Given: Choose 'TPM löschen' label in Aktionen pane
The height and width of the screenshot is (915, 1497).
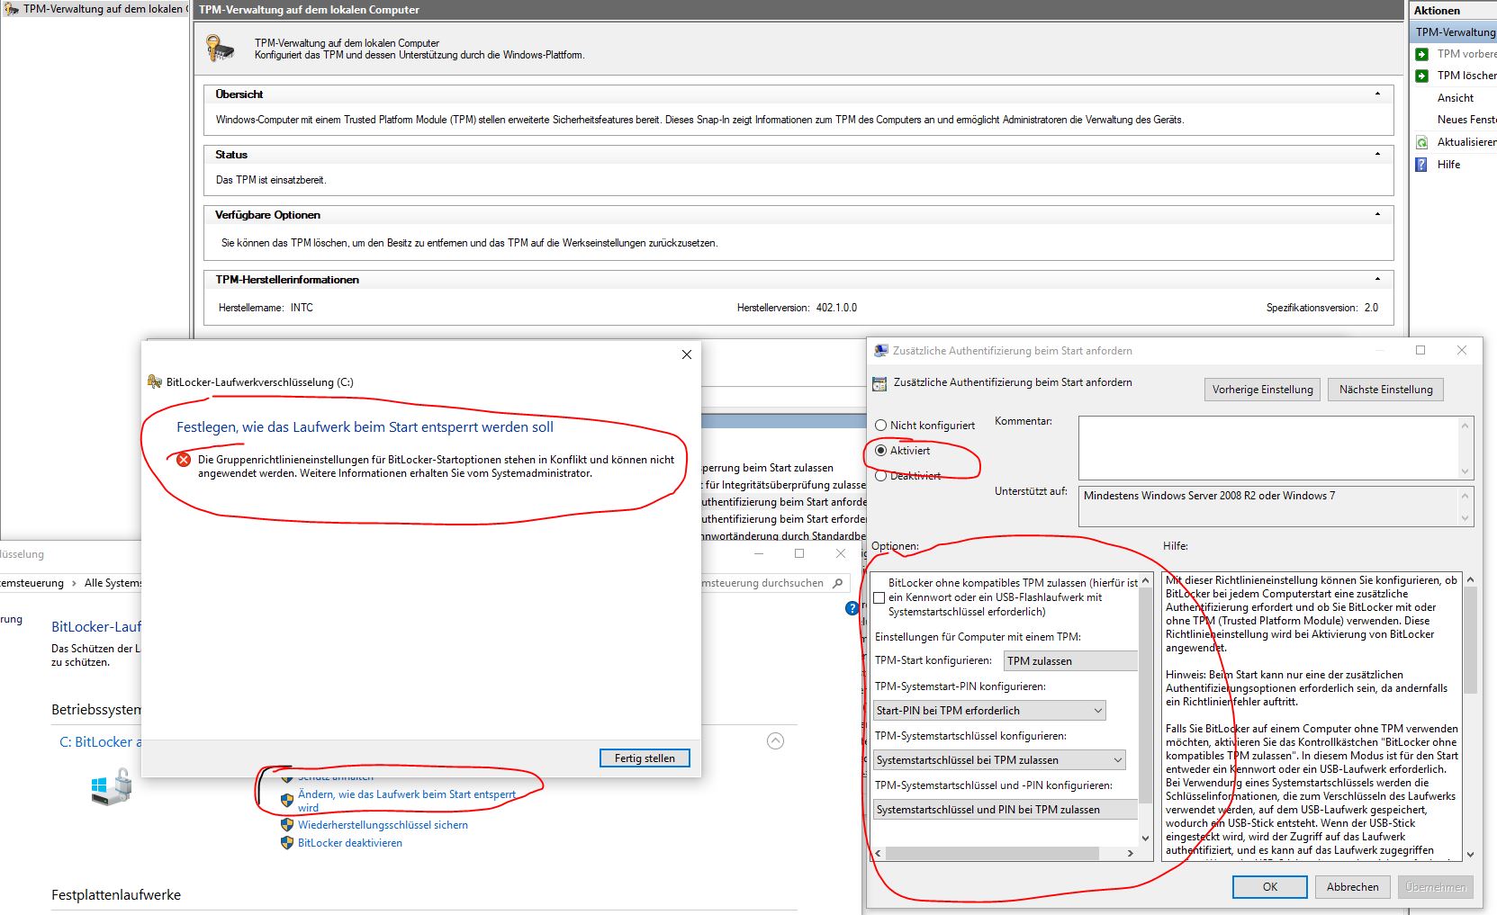Looking at the screenshot, I should (x=1466, y=76).
